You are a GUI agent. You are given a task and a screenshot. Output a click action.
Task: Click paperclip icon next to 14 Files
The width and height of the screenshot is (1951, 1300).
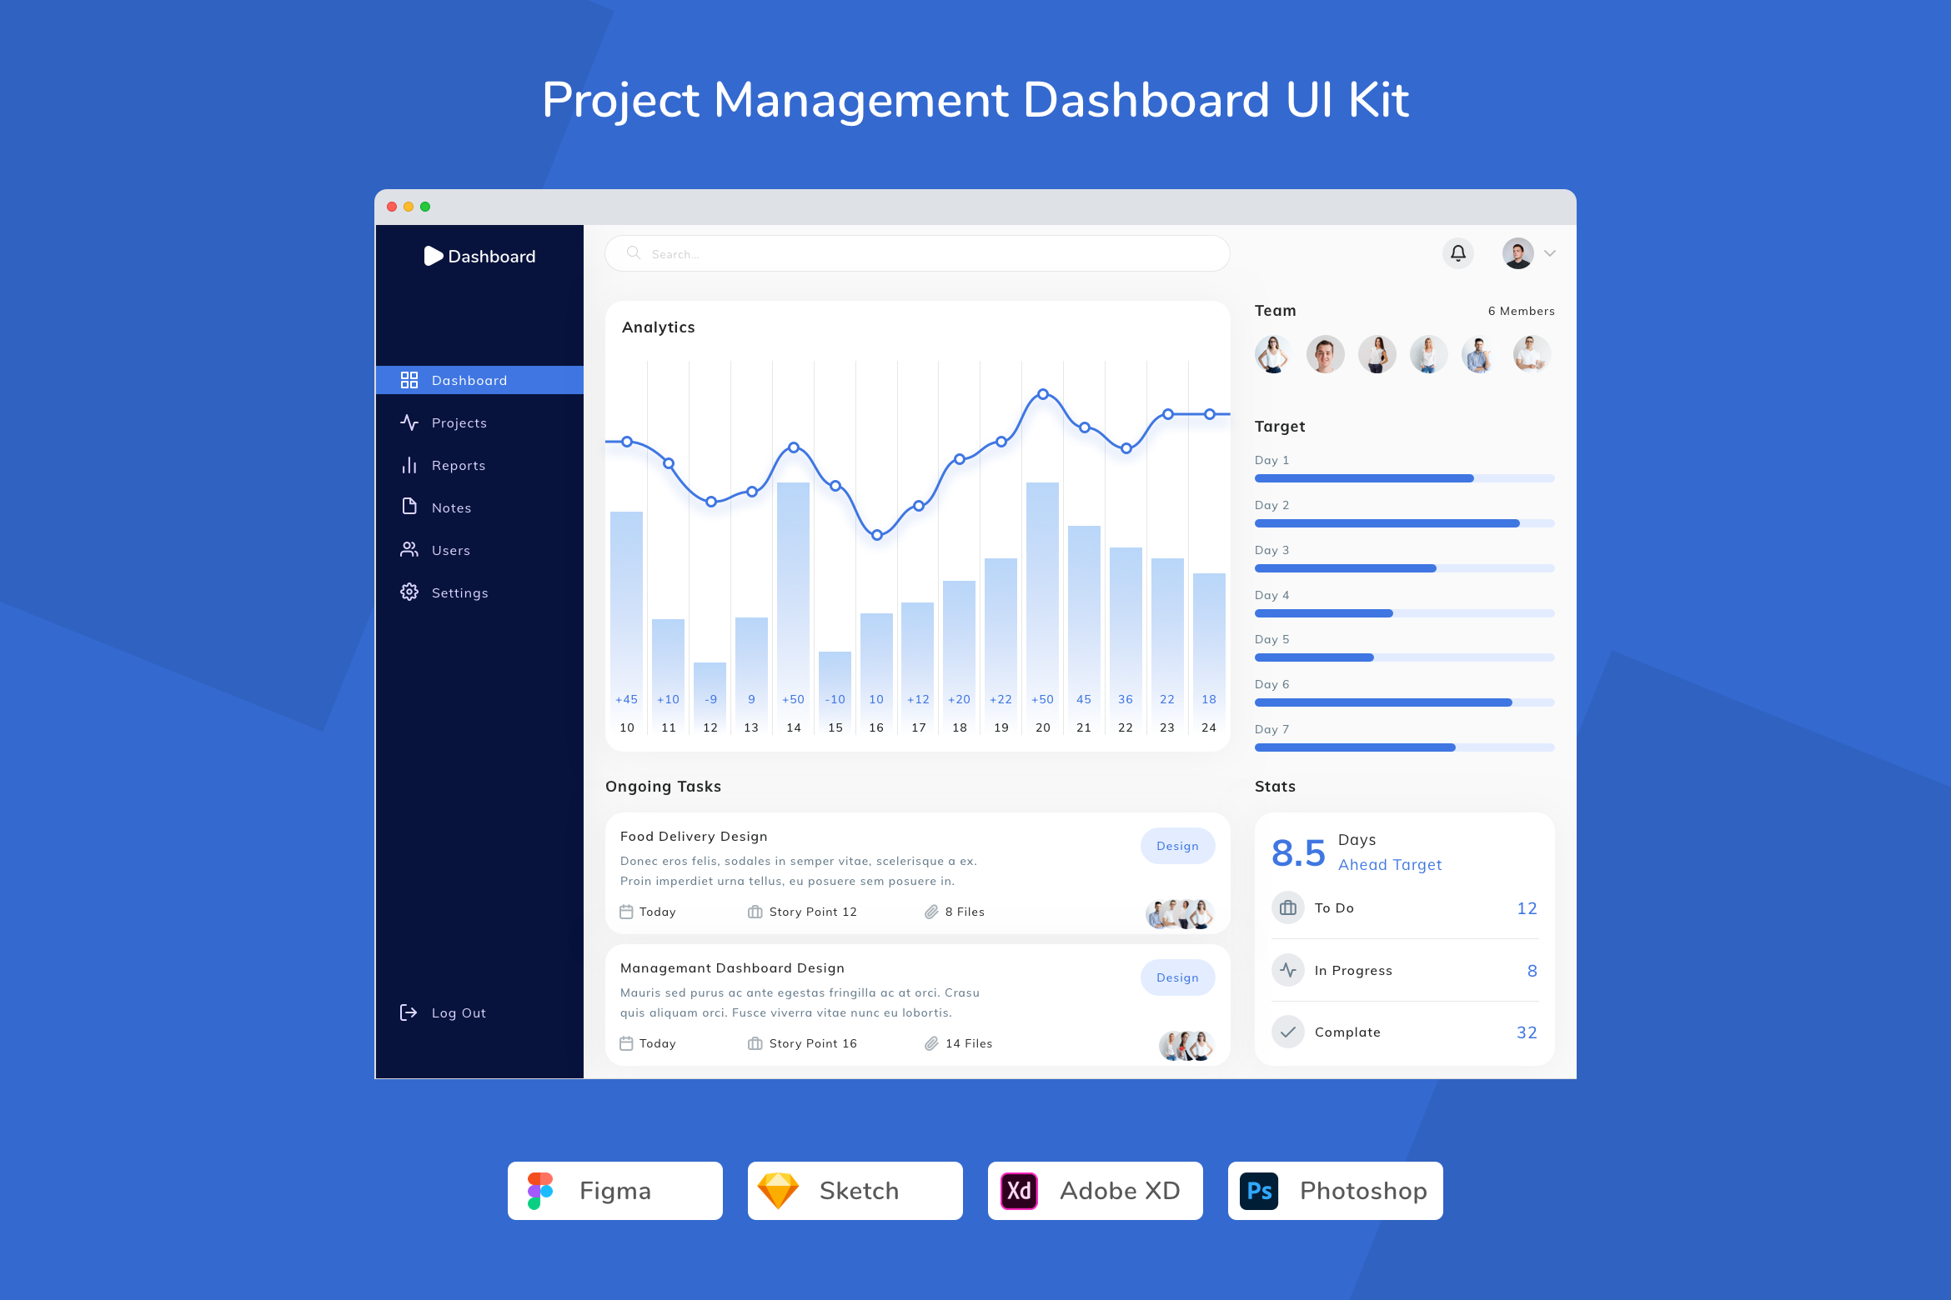(x=931, y=1043)
